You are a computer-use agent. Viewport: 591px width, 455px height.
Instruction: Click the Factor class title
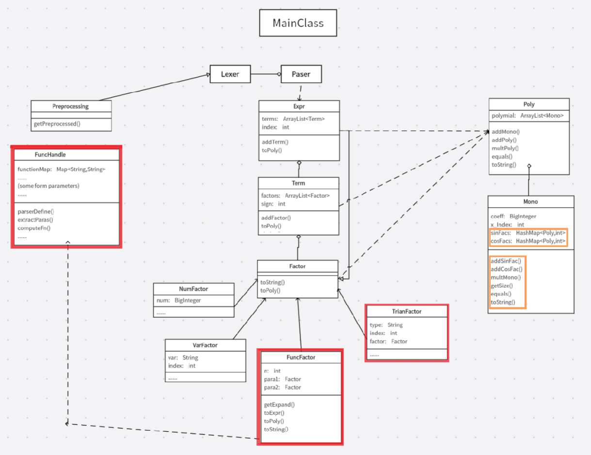click(297, 266)
